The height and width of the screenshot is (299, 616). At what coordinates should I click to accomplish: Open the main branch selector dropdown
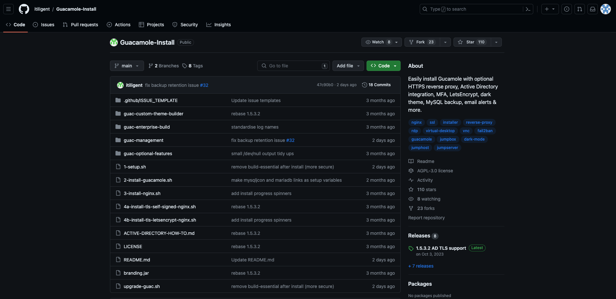(x=127, y=66)
